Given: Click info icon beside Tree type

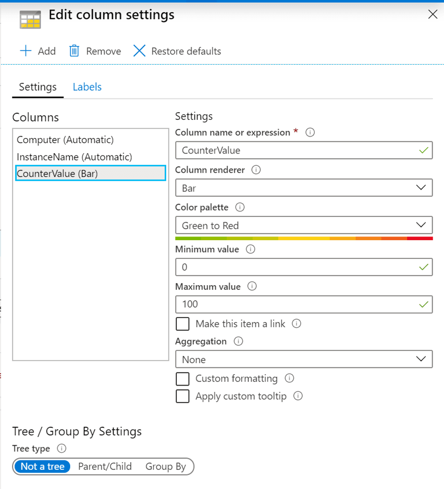Looking at the screenshot, I should [62, 448].
